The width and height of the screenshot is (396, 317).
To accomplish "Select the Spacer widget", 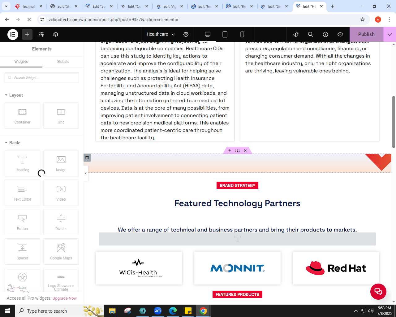I will (22, 251).
